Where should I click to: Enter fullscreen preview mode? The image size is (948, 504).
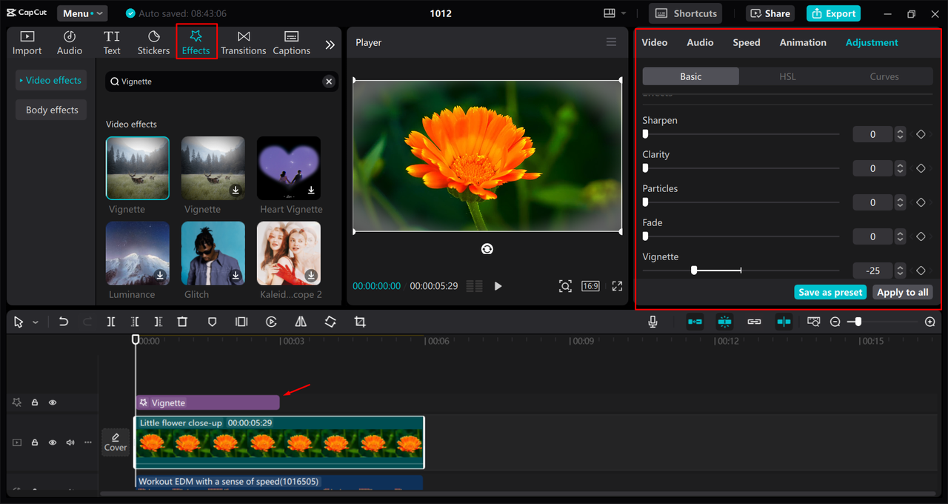coord(617,286)
